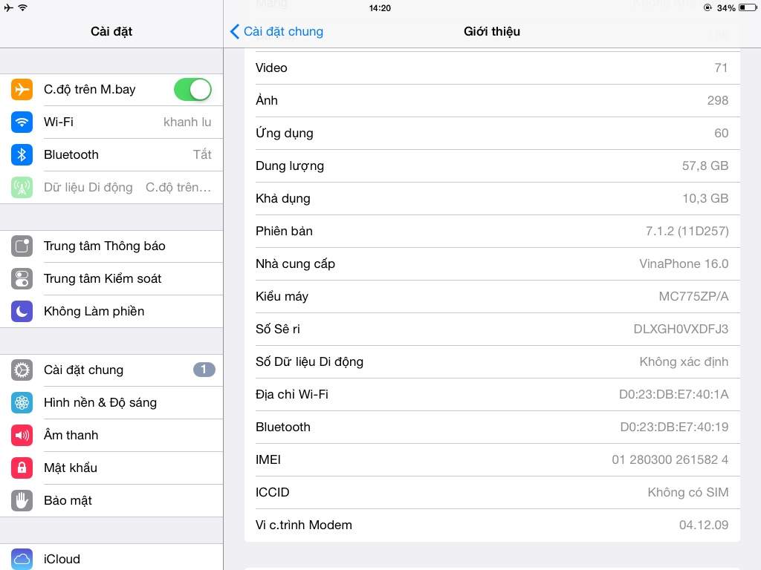
Task: Tap the airplane mode icon
Action: point(22,90)
